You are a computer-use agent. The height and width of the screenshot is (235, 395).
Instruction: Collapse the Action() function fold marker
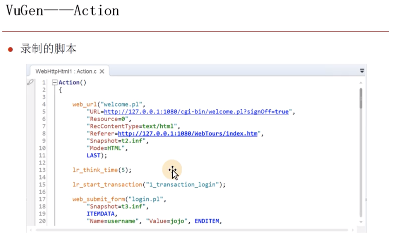(54, 83)
